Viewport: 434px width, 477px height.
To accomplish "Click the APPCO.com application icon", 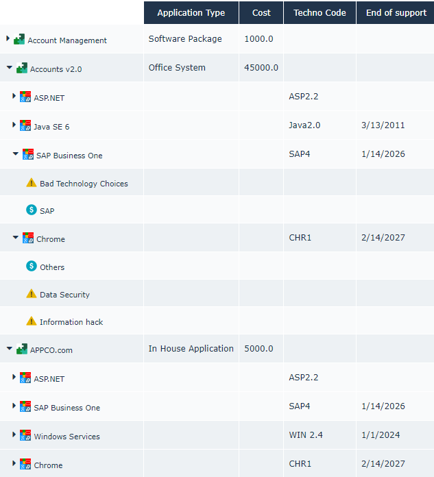I will 22,350.
